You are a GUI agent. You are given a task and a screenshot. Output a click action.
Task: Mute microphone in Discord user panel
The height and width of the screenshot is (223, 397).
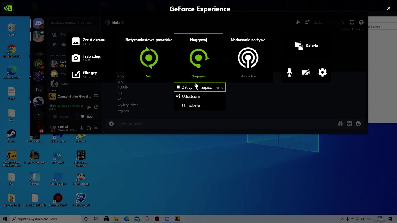coord(81,128)
